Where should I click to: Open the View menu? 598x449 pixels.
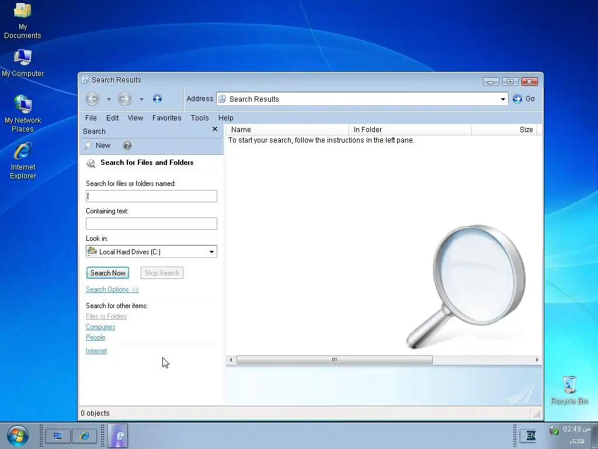[x=135, y=118]
